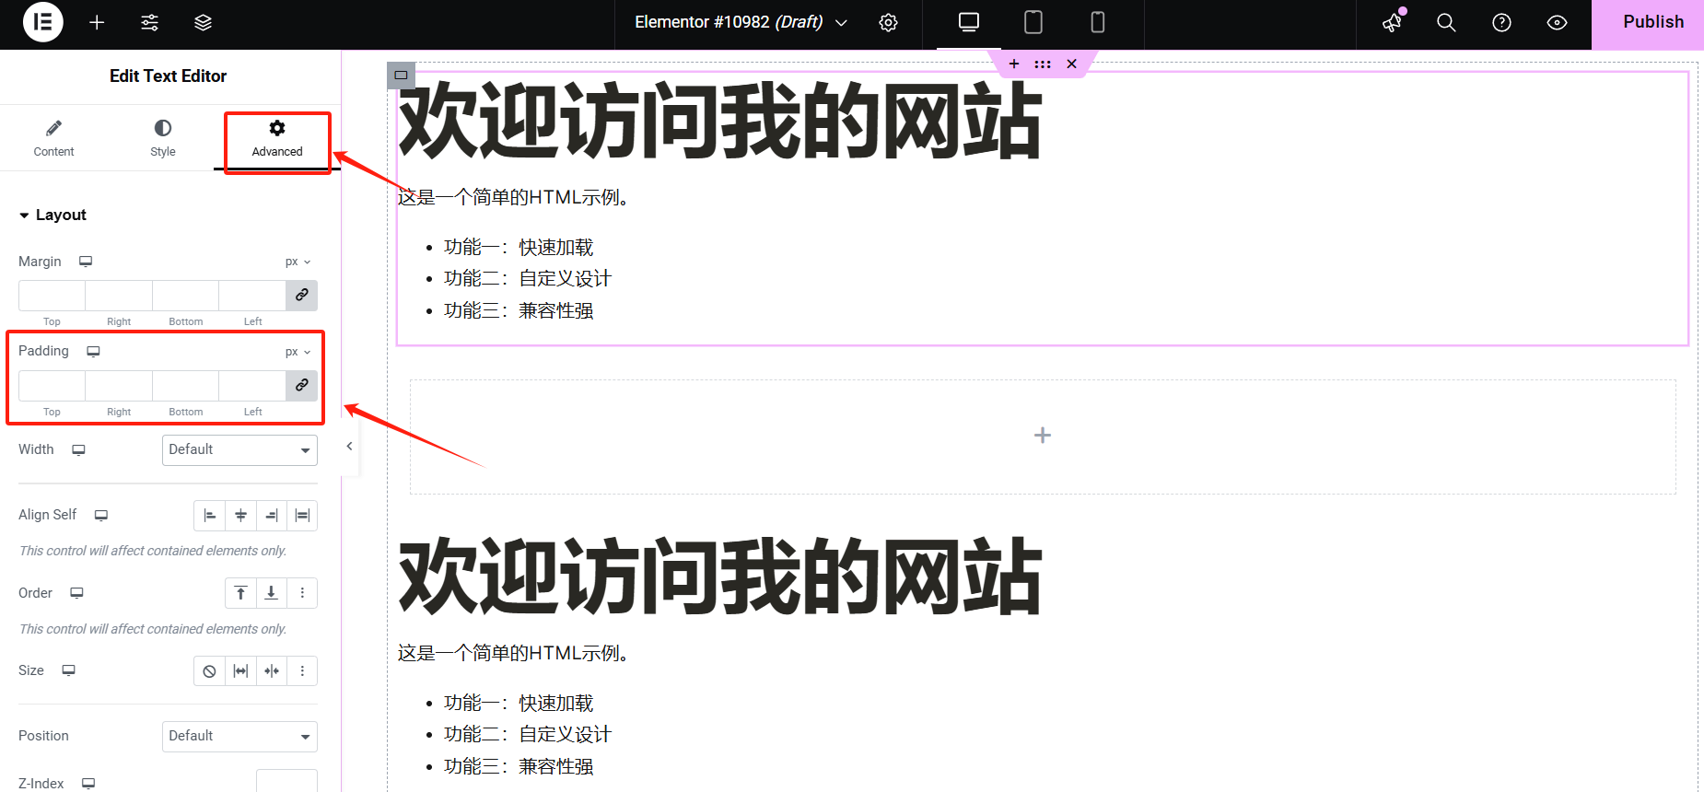Viewport: 1704px width, 792px height.
Task: Set Size to Shrink
Action: click(x=272, y=671)
